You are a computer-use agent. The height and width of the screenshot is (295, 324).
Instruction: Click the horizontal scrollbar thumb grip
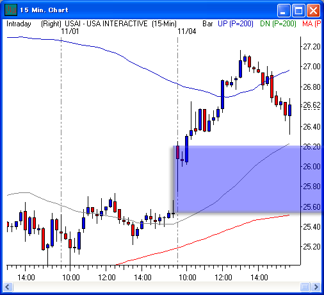(x=305, y=287)
